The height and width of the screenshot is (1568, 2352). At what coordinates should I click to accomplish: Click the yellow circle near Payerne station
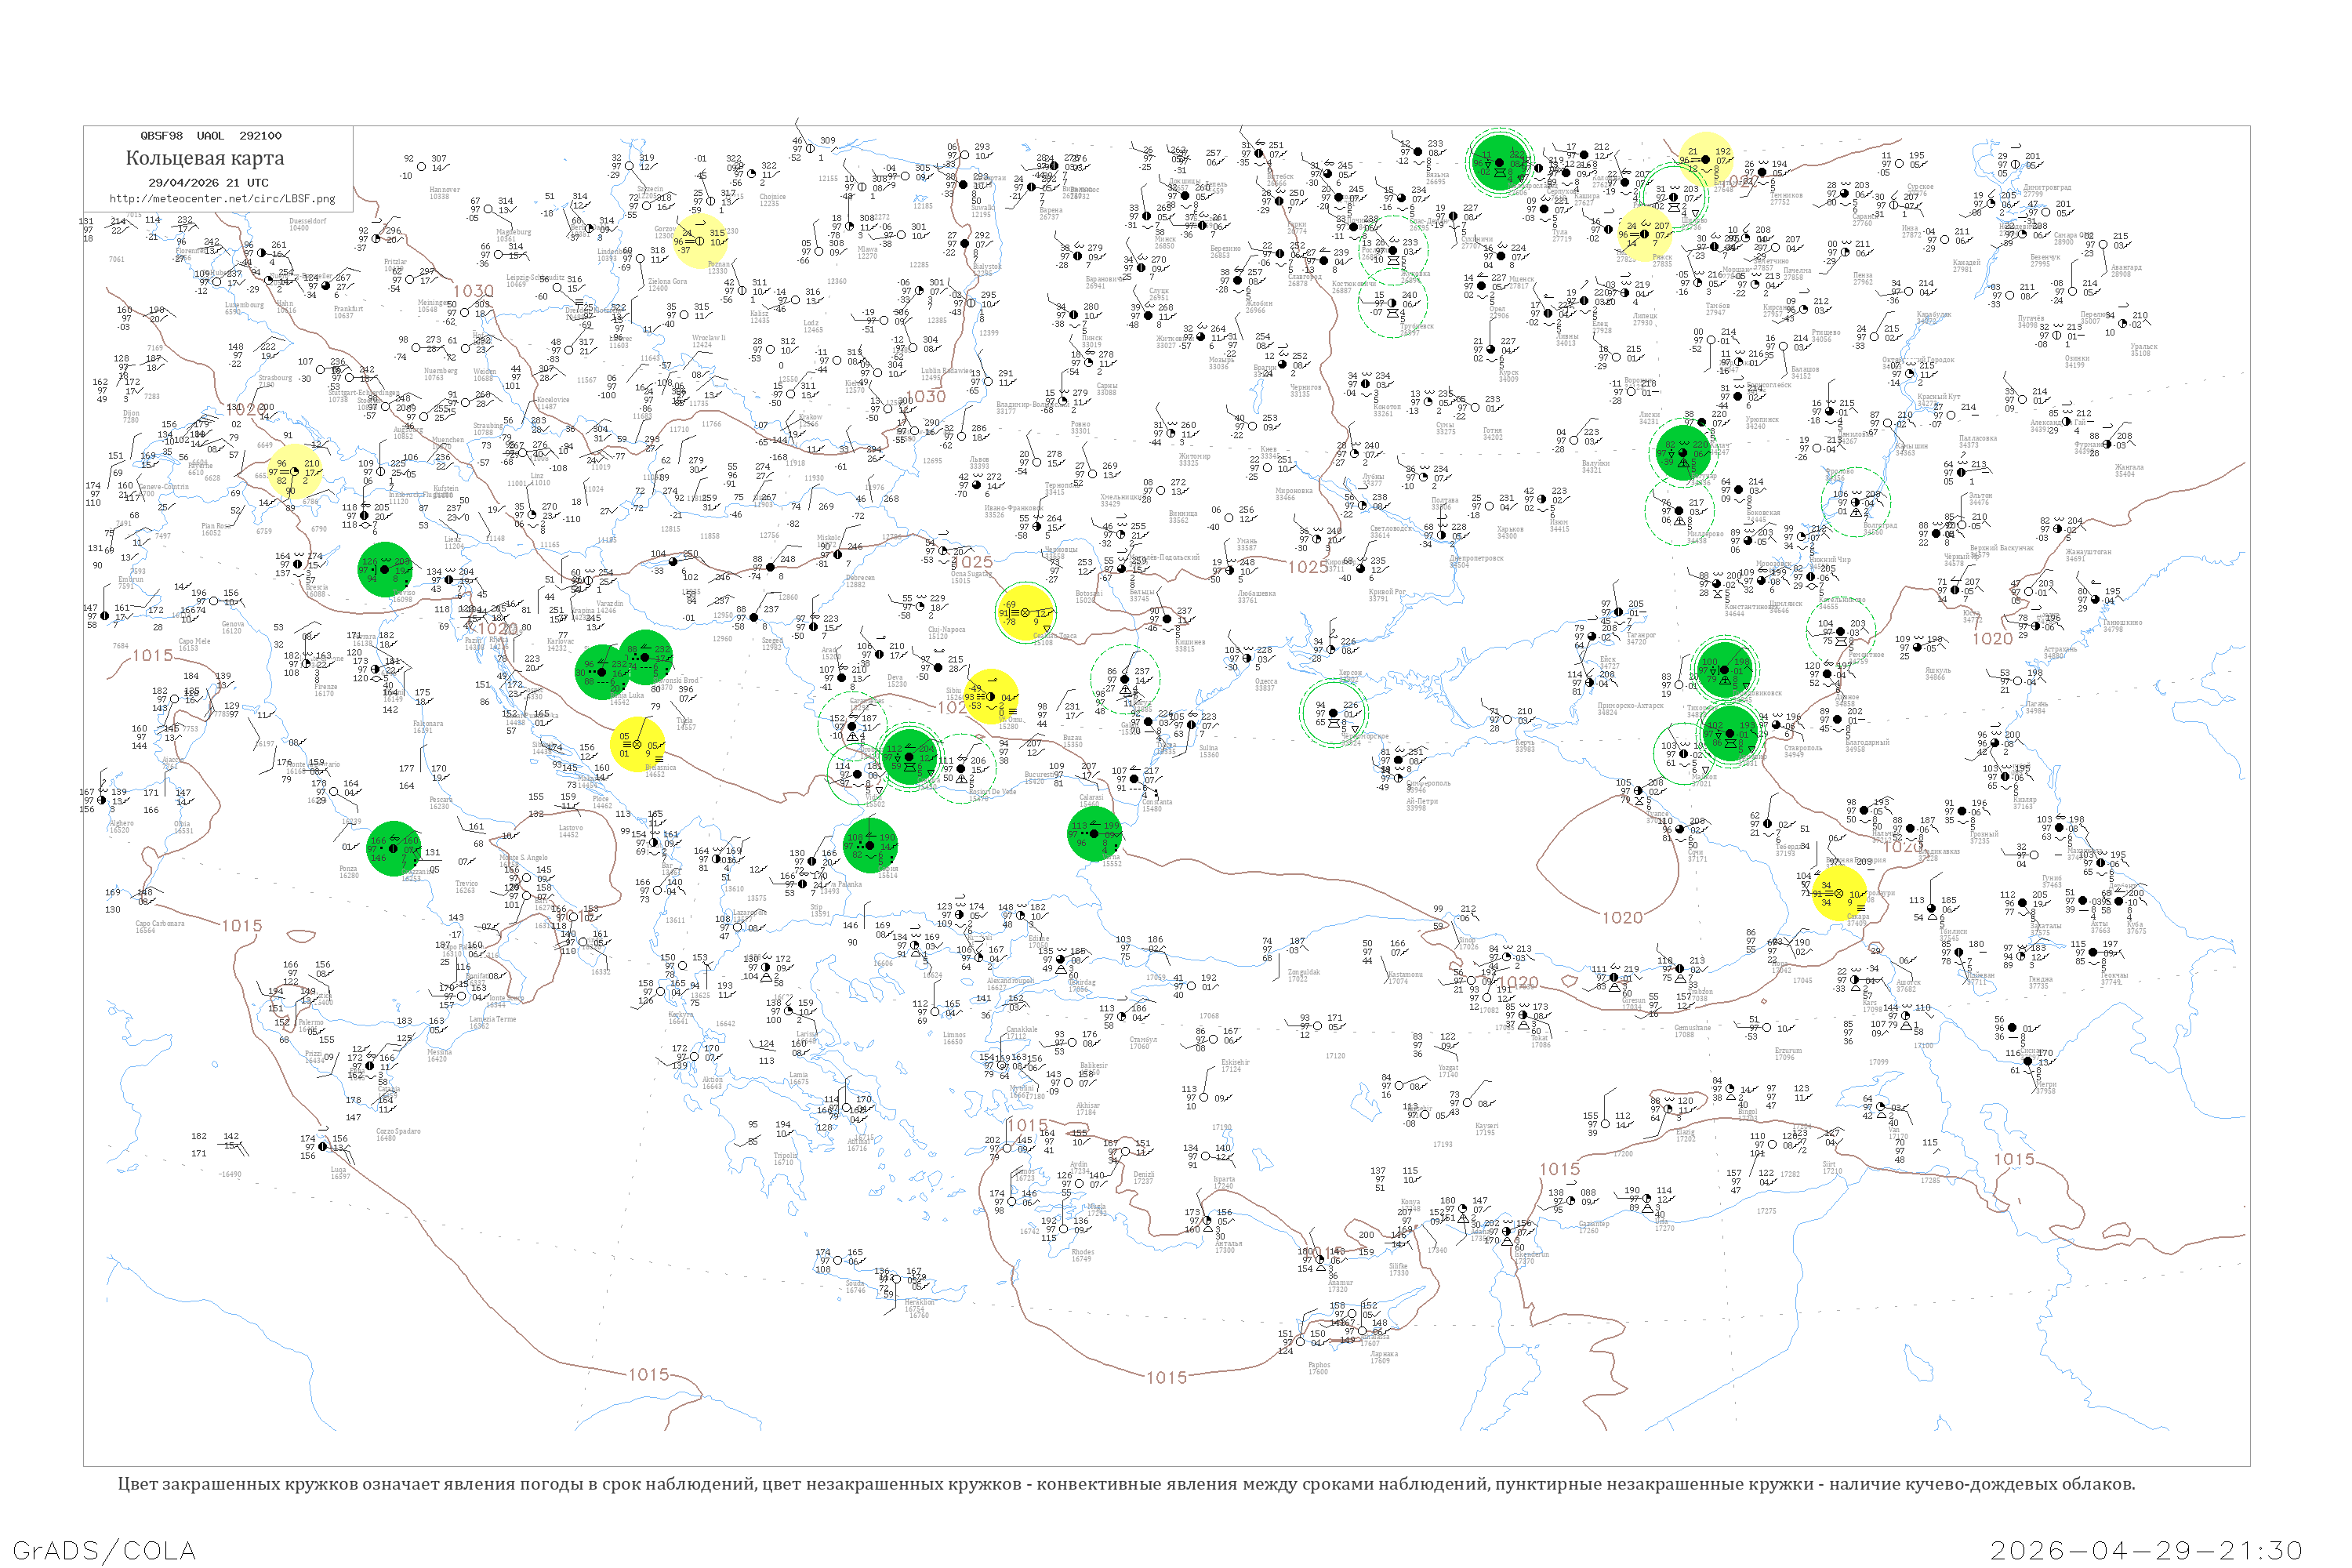pos(294,471)
